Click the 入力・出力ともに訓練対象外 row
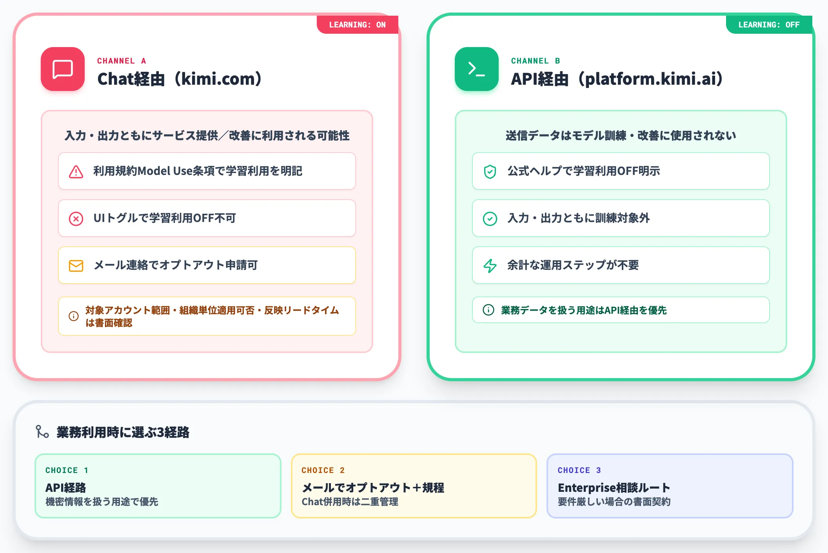Viewport: 828px width, 553px height. pos(621,218)
